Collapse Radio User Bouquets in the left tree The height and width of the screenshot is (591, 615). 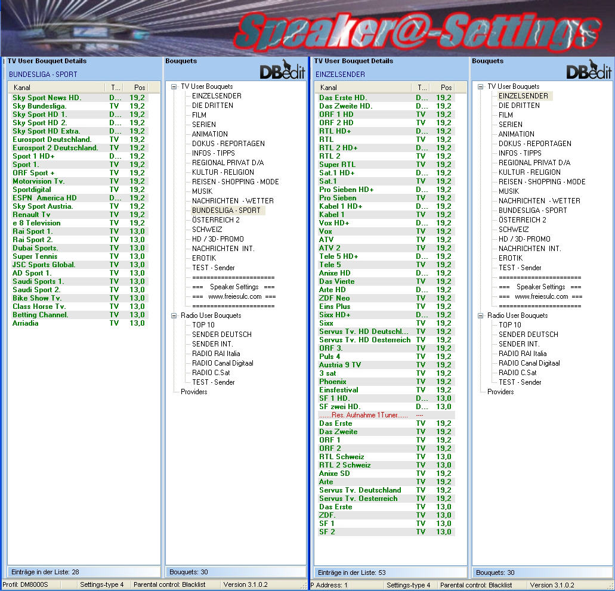tap(174, 315)
